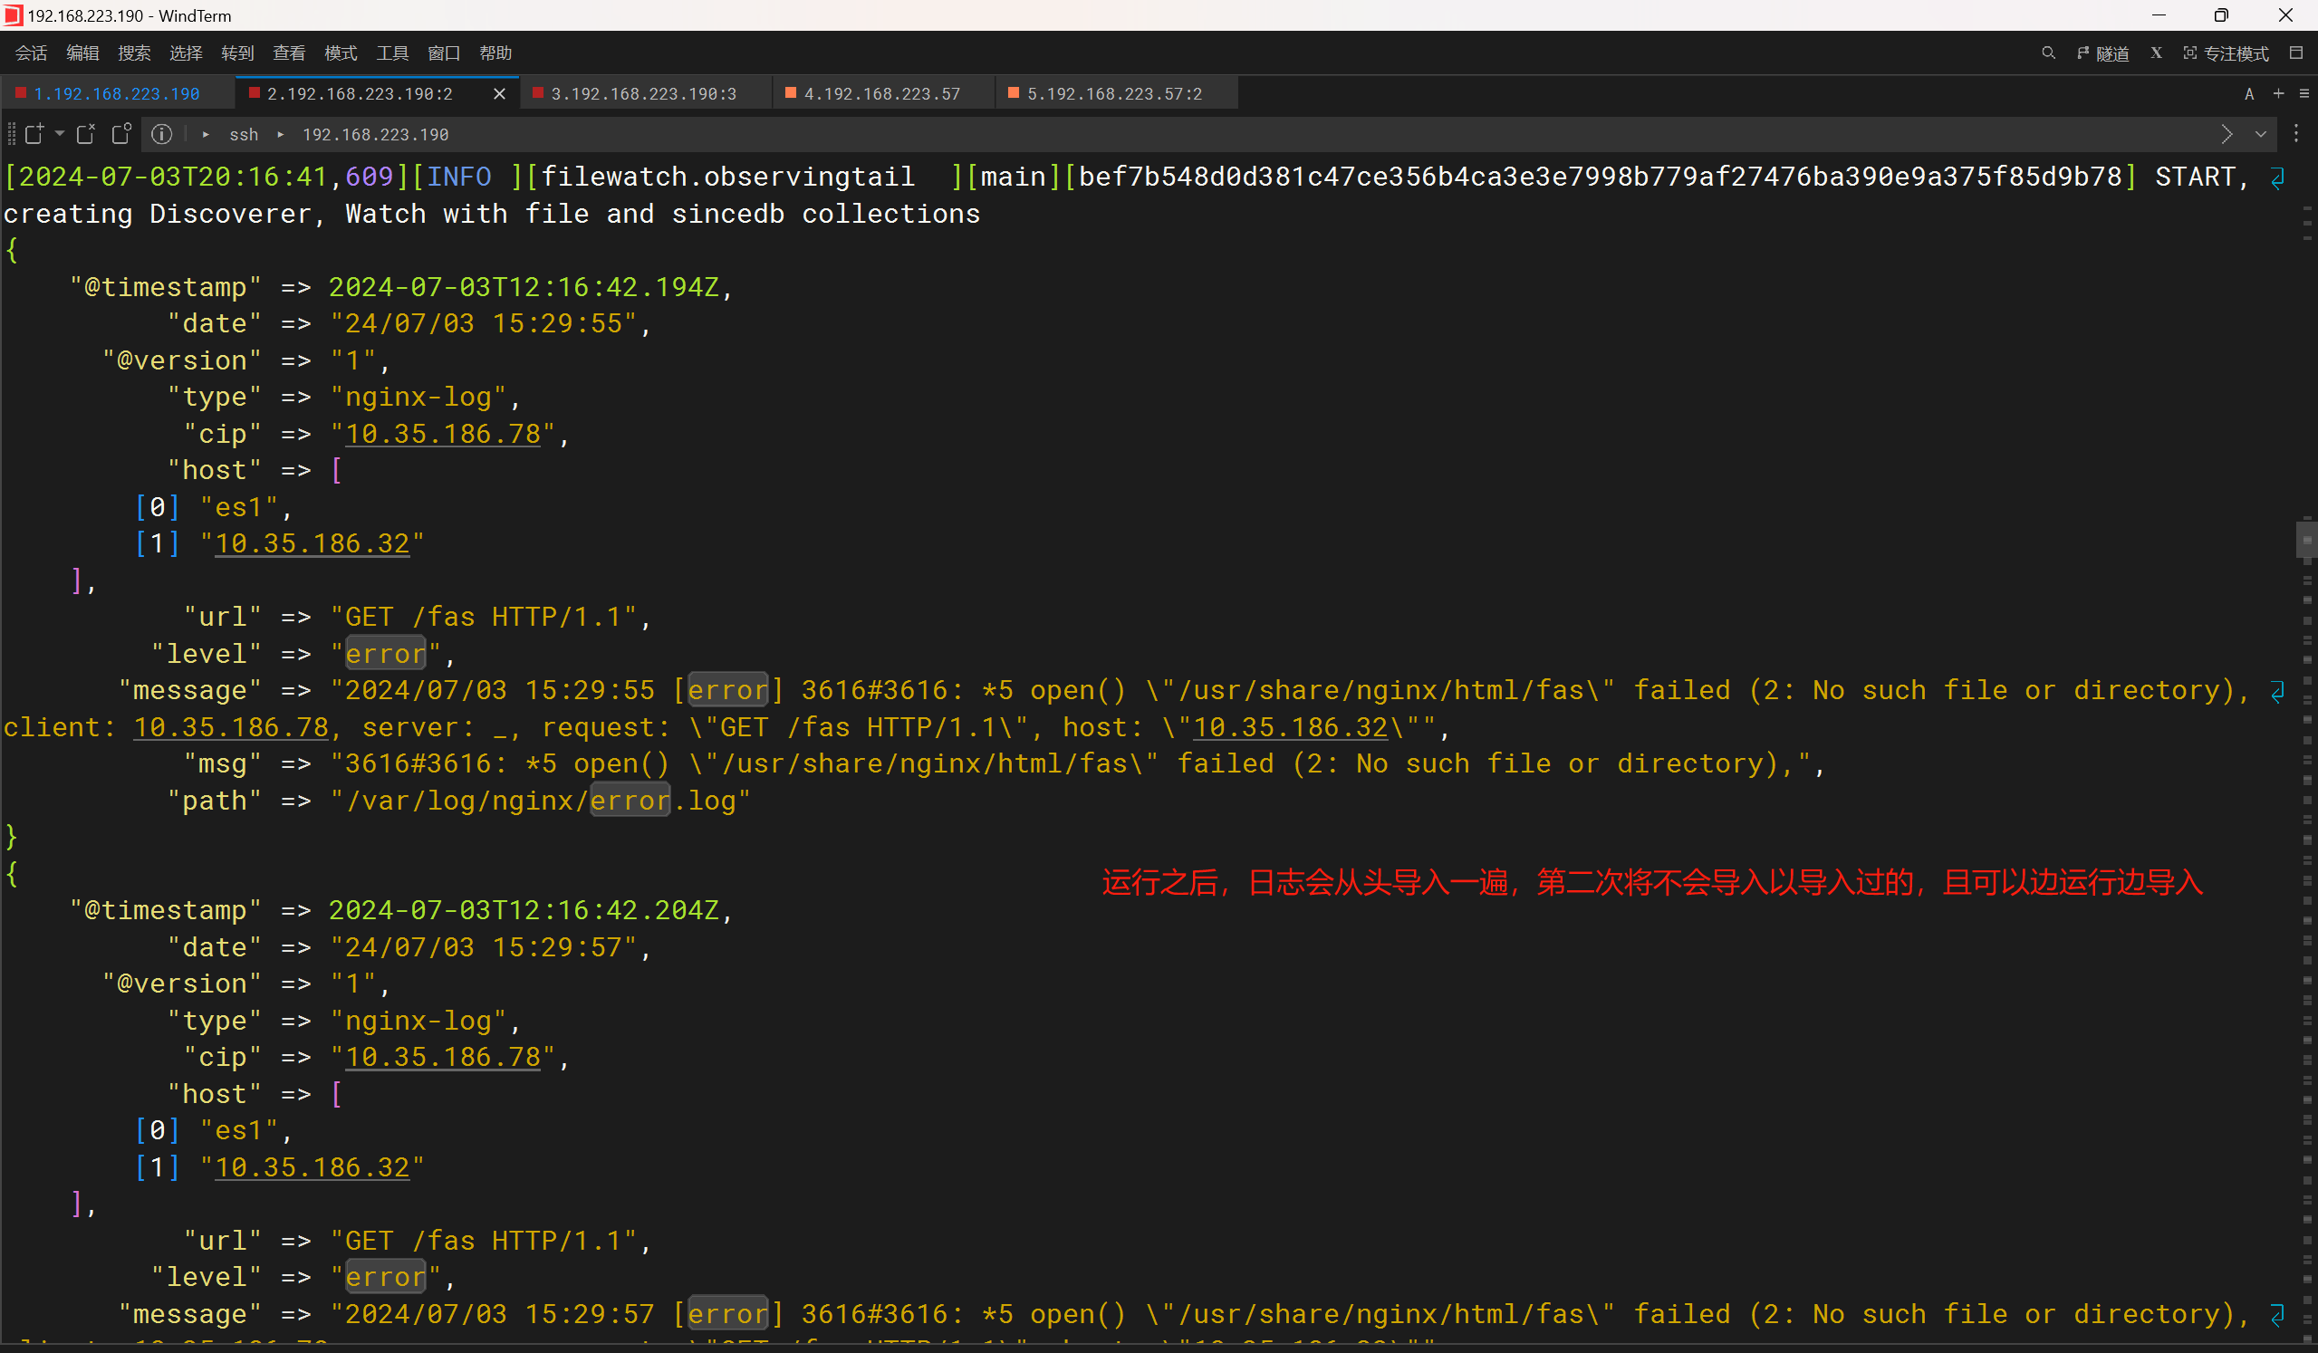
Task: Open the tab list hamburger menu
Action: 2304,94
